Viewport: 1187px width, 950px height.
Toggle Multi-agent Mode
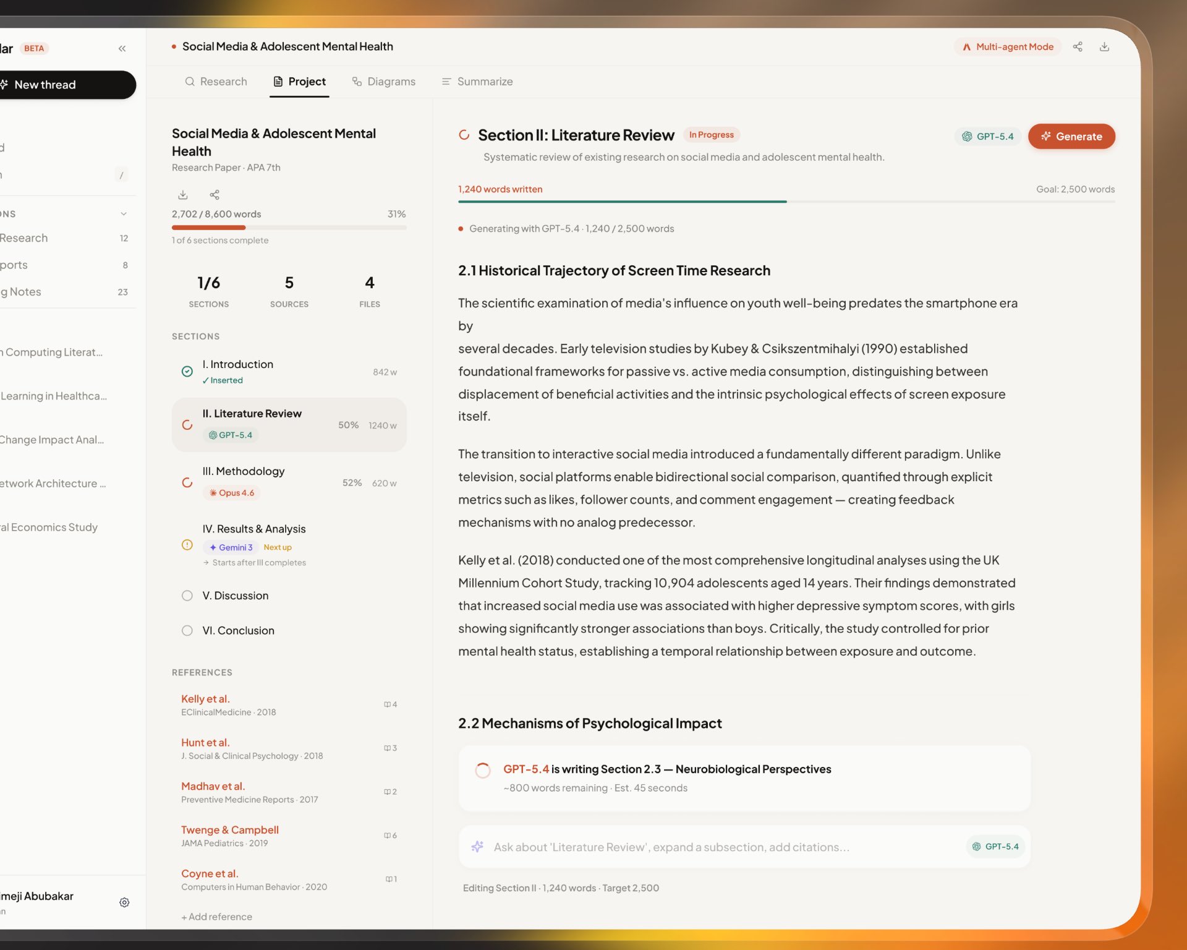(x=1008, y=47)
